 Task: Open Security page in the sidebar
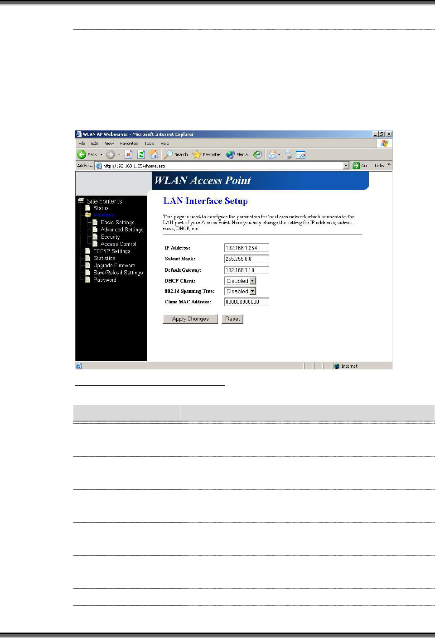(110, 237)
